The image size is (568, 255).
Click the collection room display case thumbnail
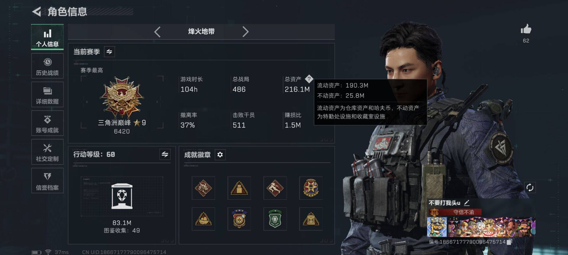(122, 196)
